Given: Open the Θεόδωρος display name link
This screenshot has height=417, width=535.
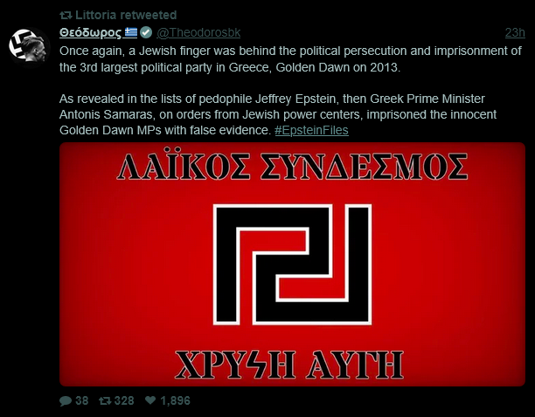Looking at the screenshot, I should coord(90,32).
